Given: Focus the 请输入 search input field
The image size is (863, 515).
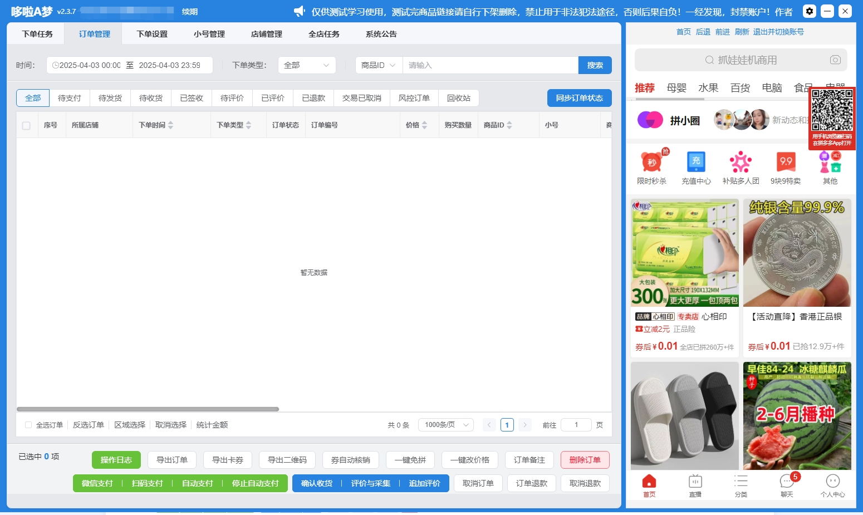Looking at the screenshot, I should click(490, 65).
